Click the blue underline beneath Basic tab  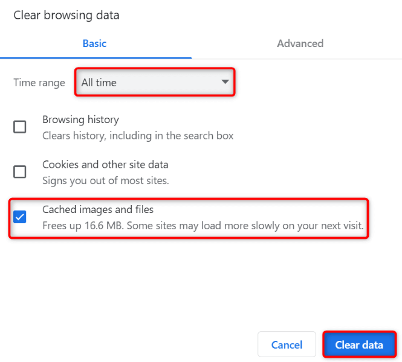click(96, 58)
